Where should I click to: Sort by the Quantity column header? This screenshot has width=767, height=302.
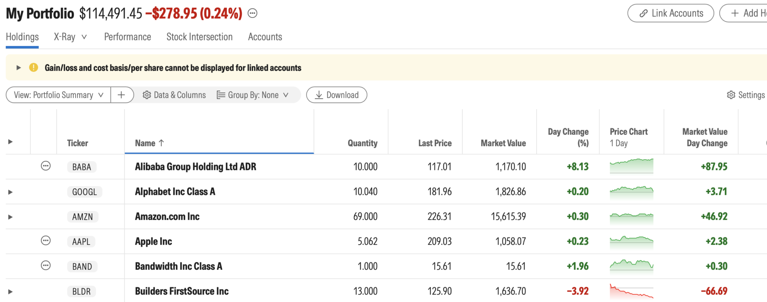(362, 143)
